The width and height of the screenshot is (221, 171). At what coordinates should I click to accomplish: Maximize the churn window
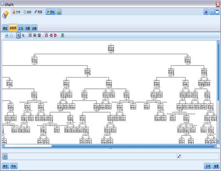tap(217, 12)
